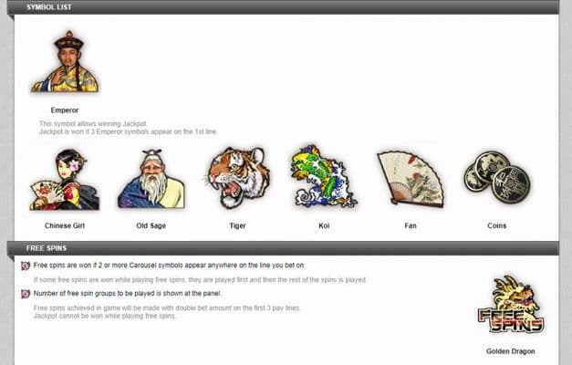
Task: Select the Tiger symbol image
Action: click(x=238, y=177)
